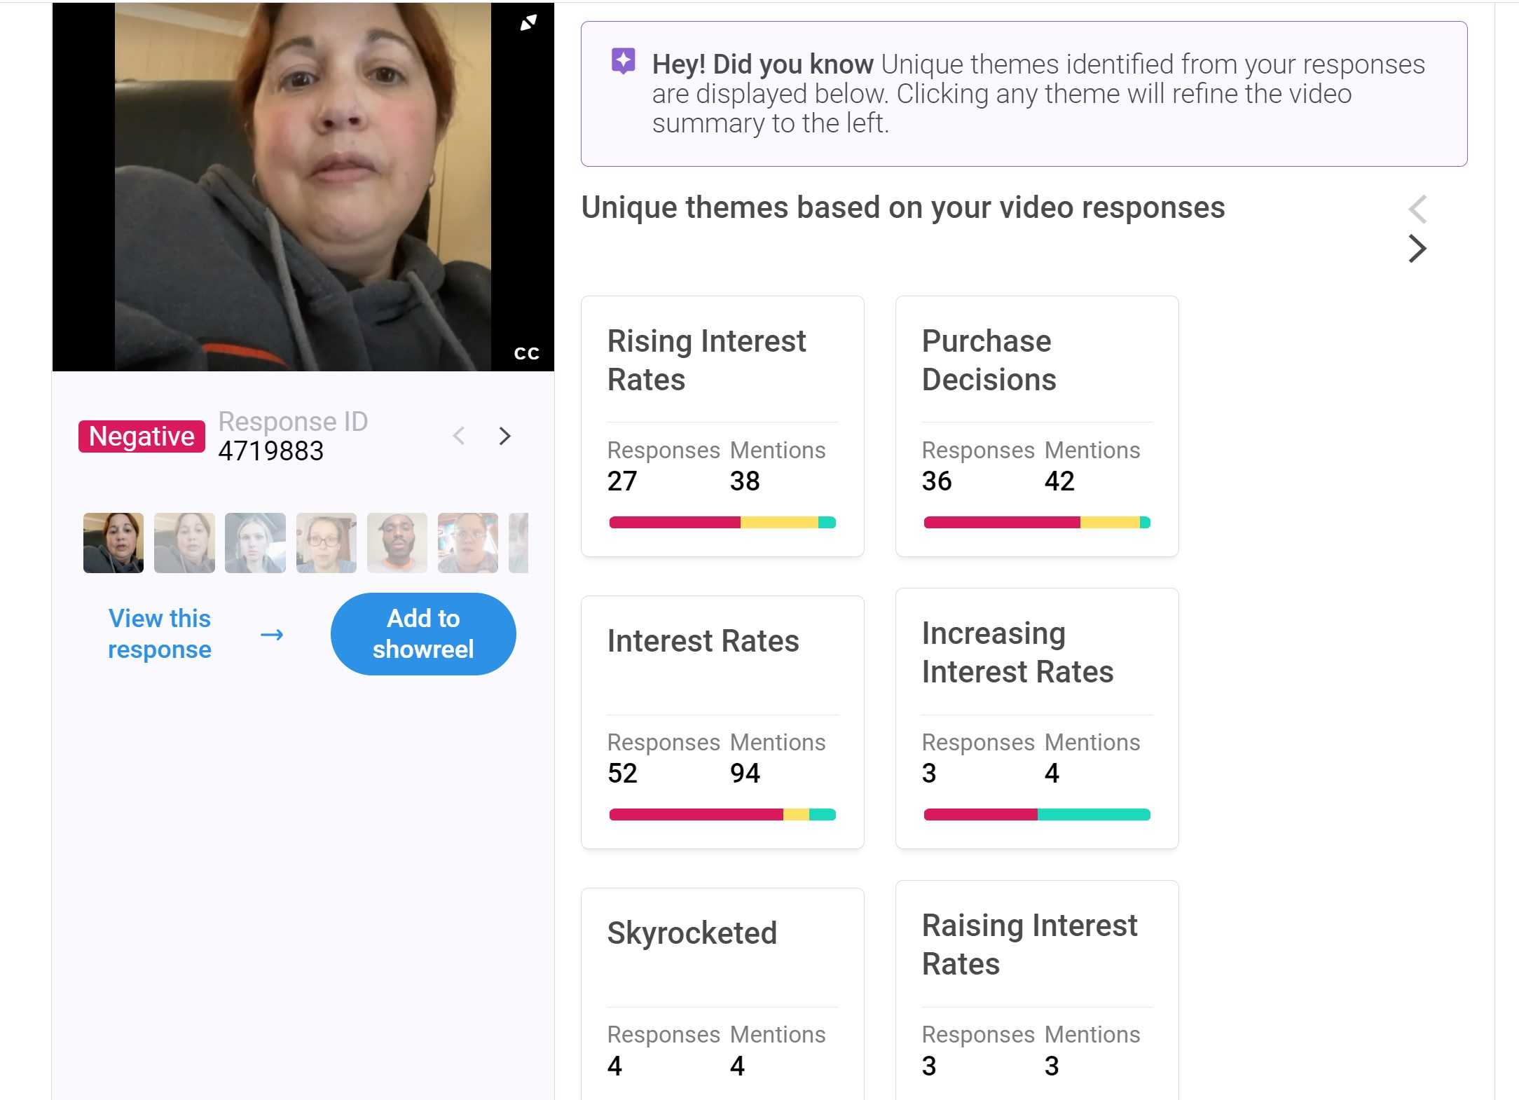Click the 42 mentions value
This screenshot has height=1100, width=1519.
[1059, 481]
